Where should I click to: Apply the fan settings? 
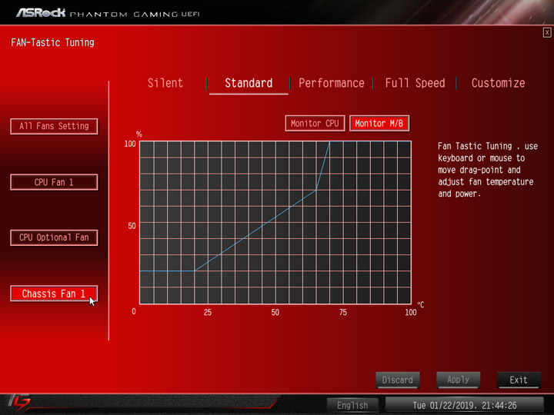point(459,380)
